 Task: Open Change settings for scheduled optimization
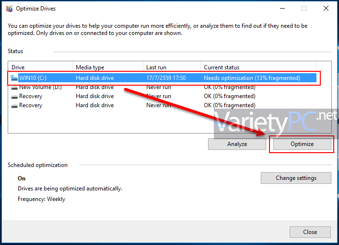[296, 178]
